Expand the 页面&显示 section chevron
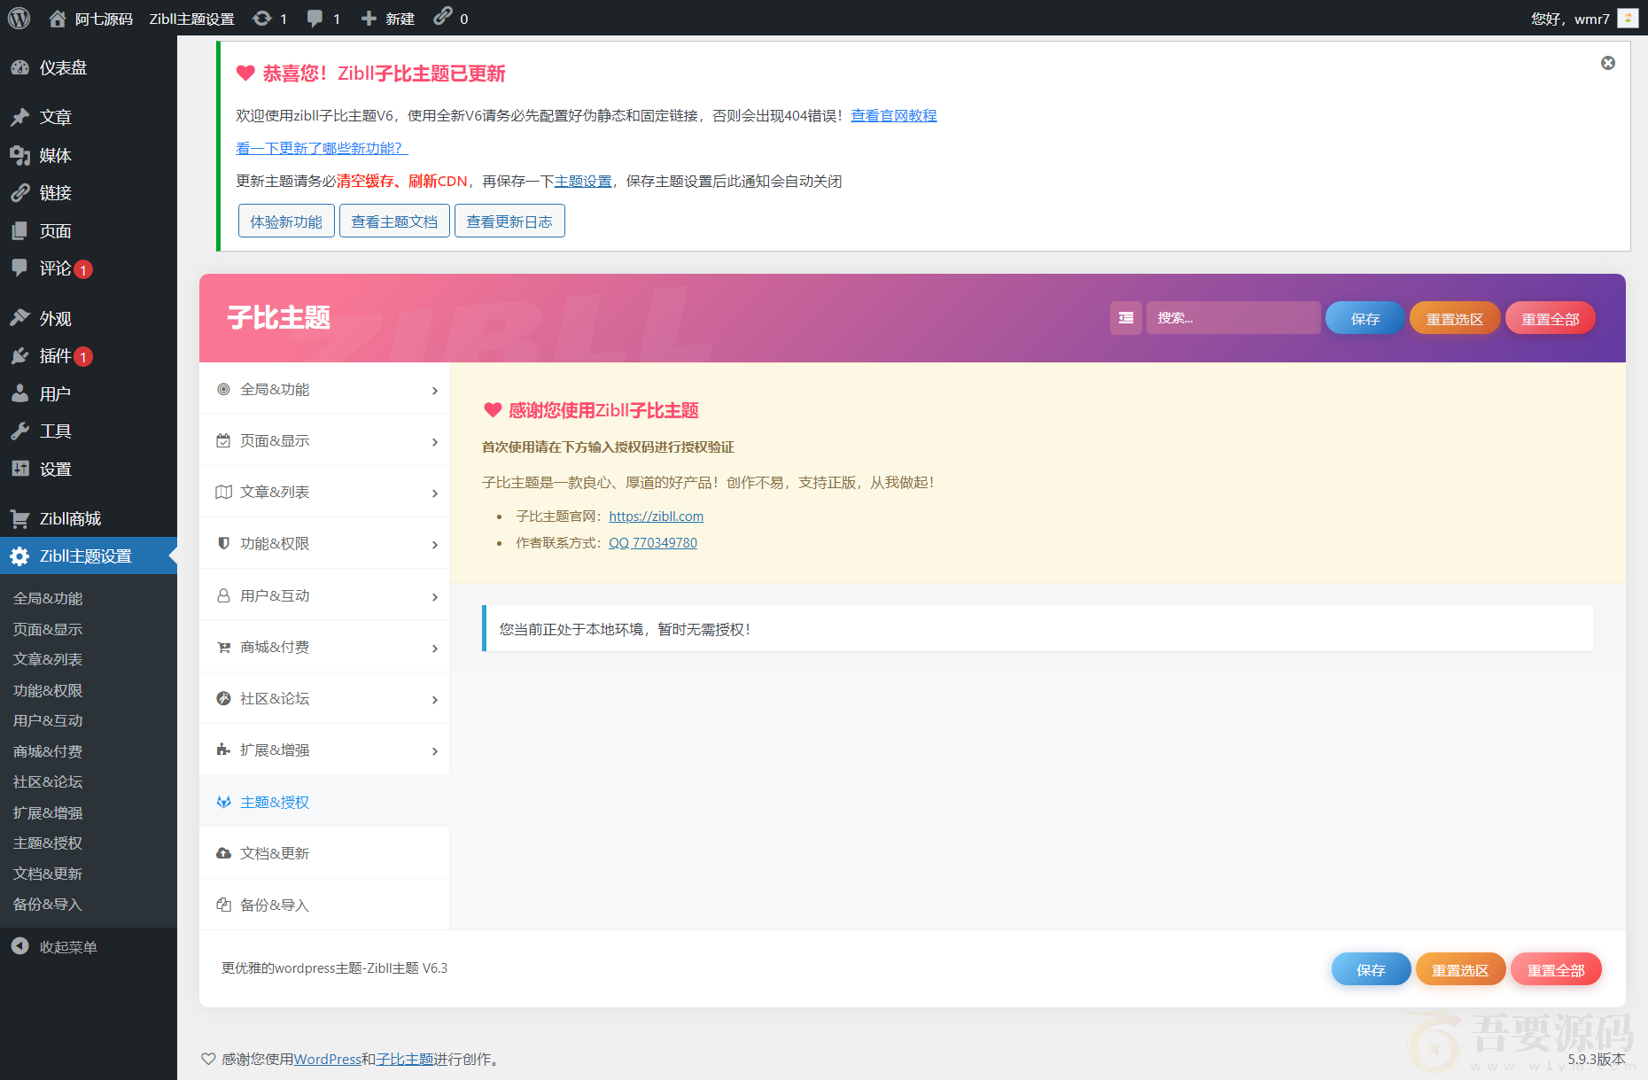Image resolution: width=1648 pixels, height=1080 pixels. [x=434, y=442]
